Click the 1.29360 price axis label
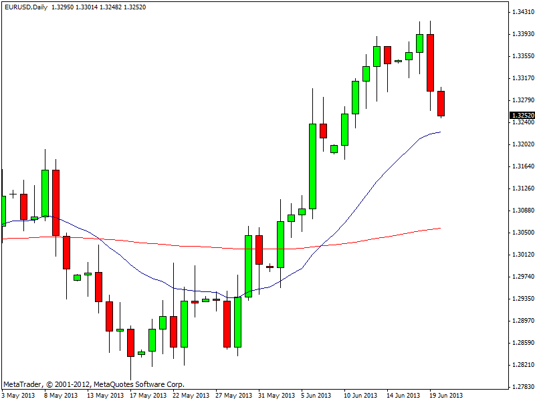 point(522,299)
